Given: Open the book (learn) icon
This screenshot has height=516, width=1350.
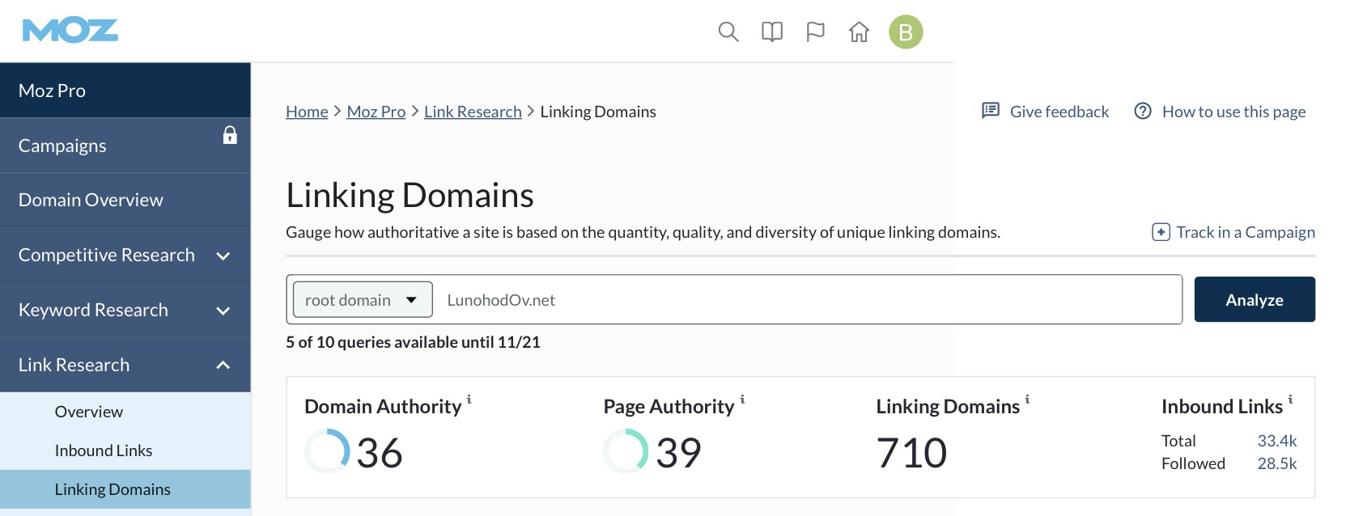Looking at the screenshot, I should click(772, 32).
